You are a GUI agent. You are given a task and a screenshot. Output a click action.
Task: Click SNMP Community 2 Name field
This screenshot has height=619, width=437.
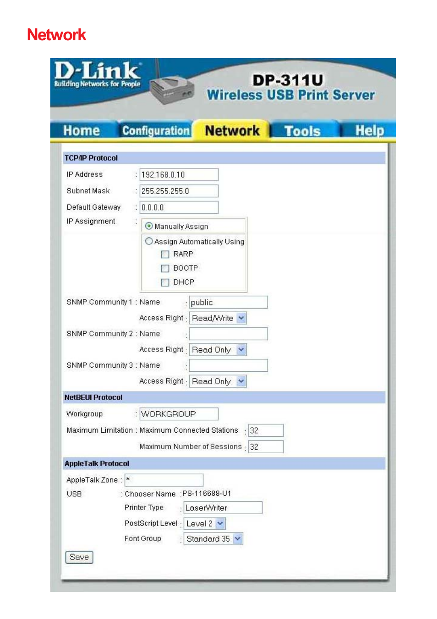228,334
